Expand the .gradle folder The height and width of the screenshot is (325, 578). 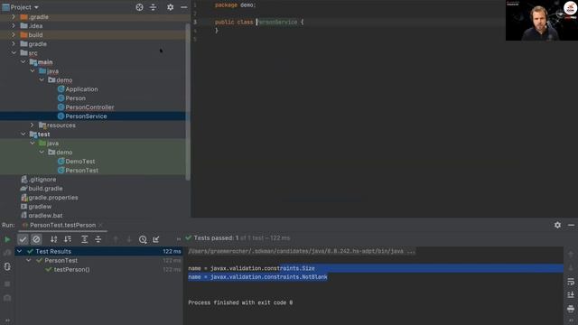14,16
